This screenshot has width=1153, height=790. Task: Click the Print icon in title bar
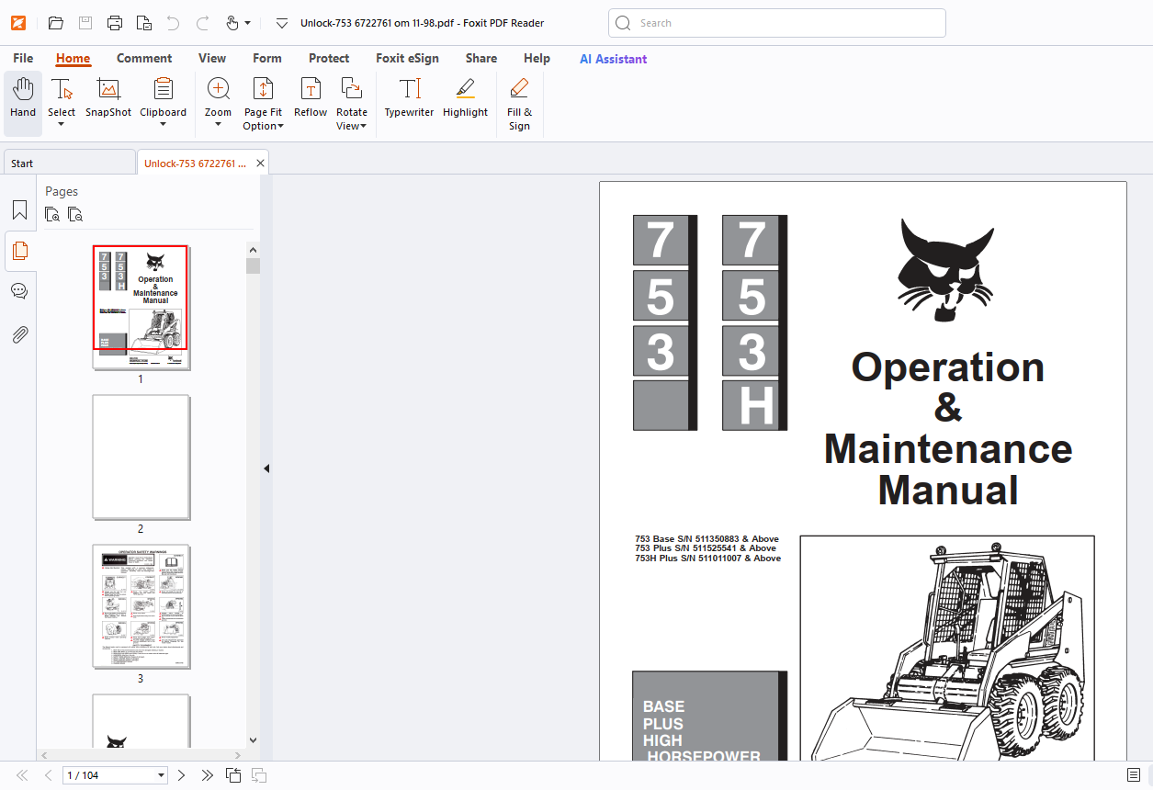click(115, 23)
